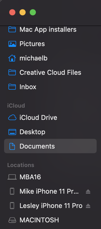
Task: Open Lesley iPhone 11 Pro label
Action: pos(51,206)
